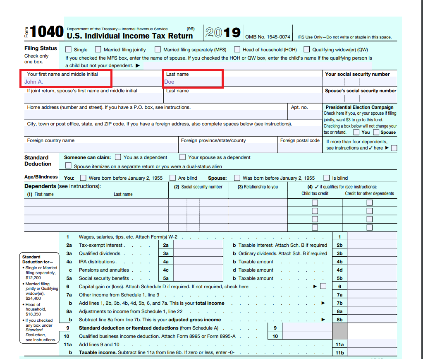Click first dependent's name field

click(x=96, y=202)
